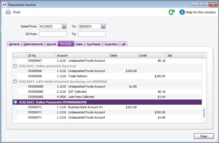Expand the Dated From date dropdown

click(64, 26)
